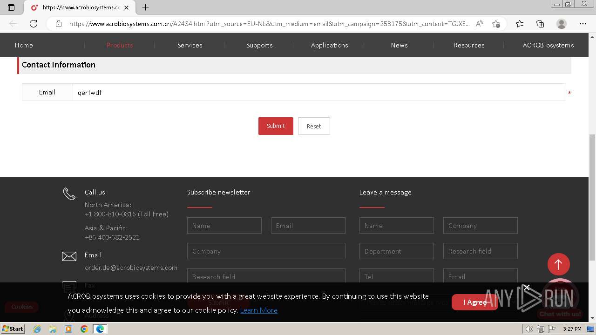This screenshot has height=335, width=596.
Task: Submit the contact information form
Action: coord(276,126)
